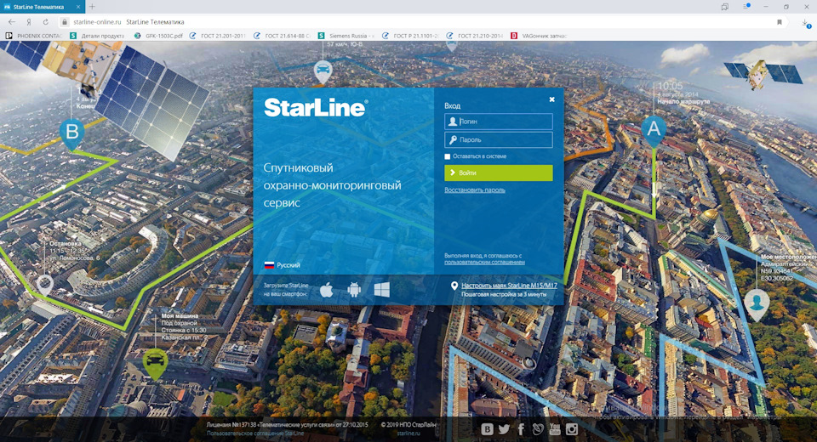Open the пользовательским соглашением link in the dialog

click(x=484, y=262)
